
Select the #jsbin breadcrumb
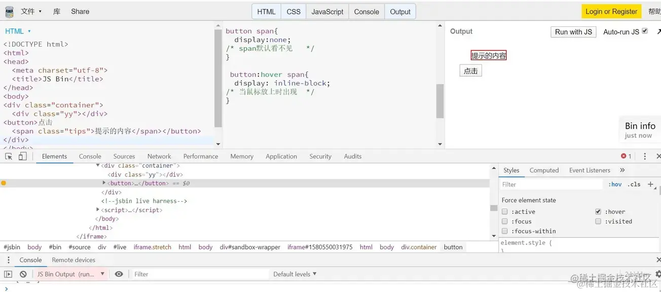click(12, 247)
